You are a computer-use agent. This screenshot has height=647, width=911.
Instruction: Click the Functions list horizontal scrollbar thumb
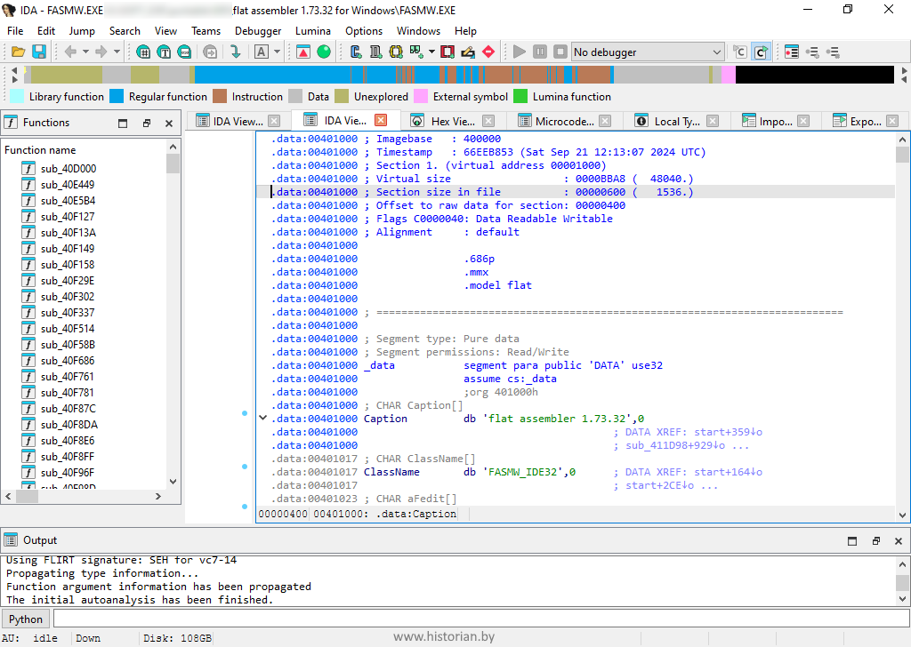click(x=27, y=496)
